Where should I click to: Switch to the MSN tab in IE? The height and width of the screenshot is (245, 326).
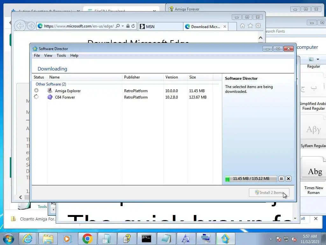(x=160, y=26)
